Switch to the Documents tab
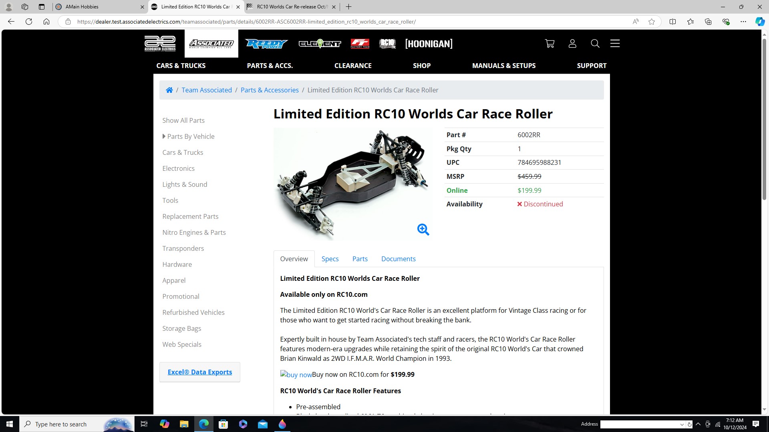The height and width of the screenshot is (432, 769). [398, 259]
